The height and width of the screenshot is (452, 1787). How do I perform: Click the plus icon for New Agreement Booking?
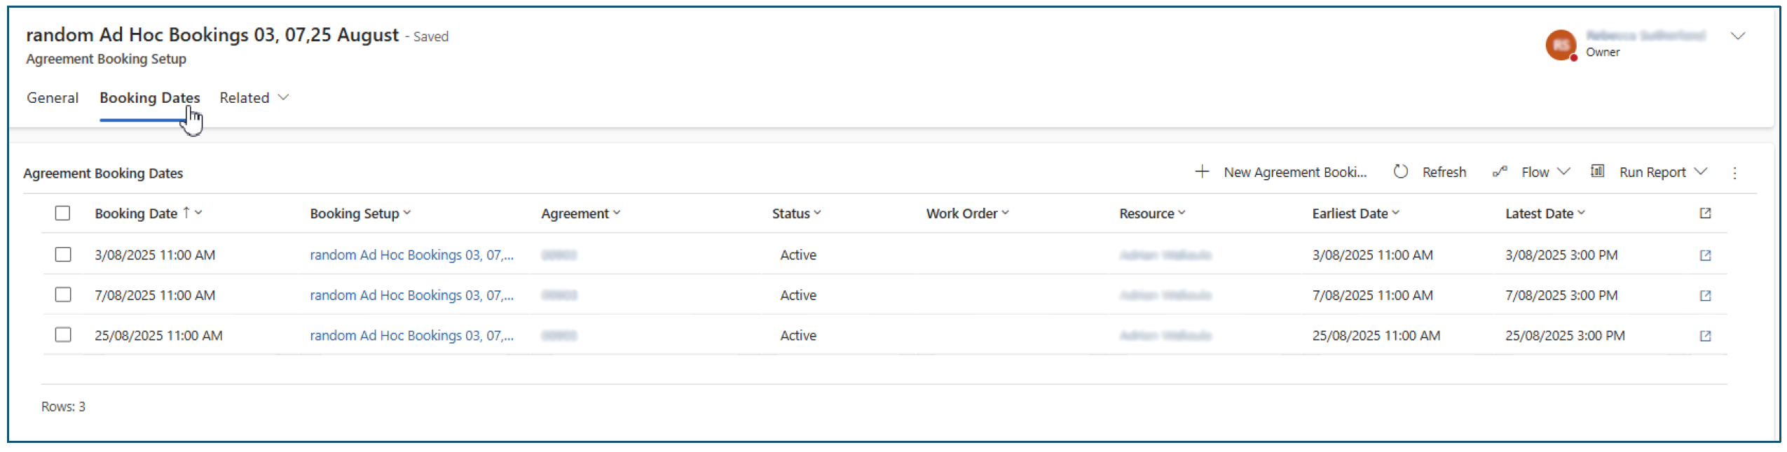[x=1202, y=171]
